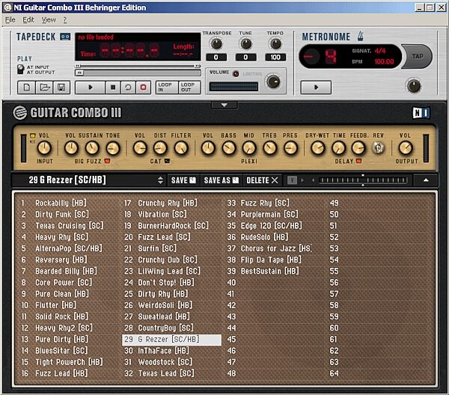Start tapedeck playback

90,88
